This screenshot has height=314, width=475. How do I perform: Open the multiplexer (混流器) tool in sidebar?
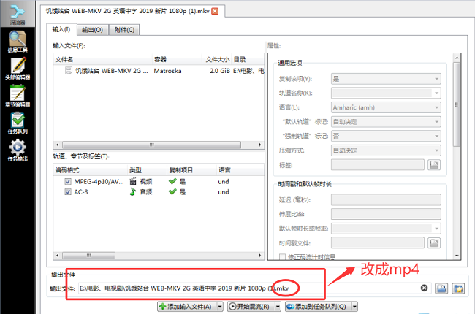(x=18, y=14)
